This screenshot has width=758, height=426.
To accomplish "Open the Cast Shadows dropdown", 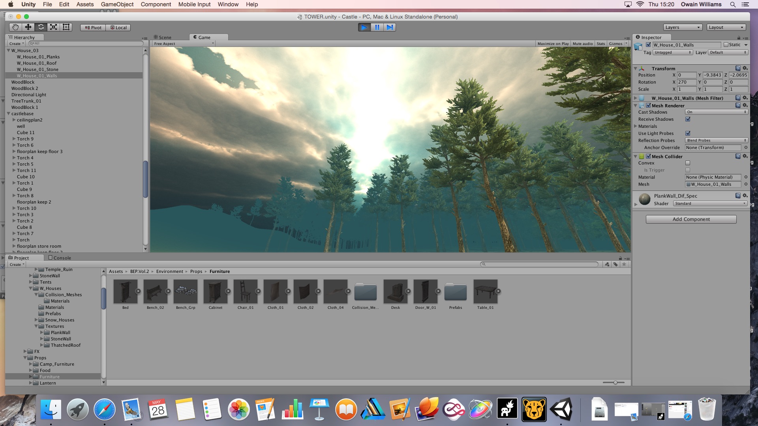I will [717, 112].
